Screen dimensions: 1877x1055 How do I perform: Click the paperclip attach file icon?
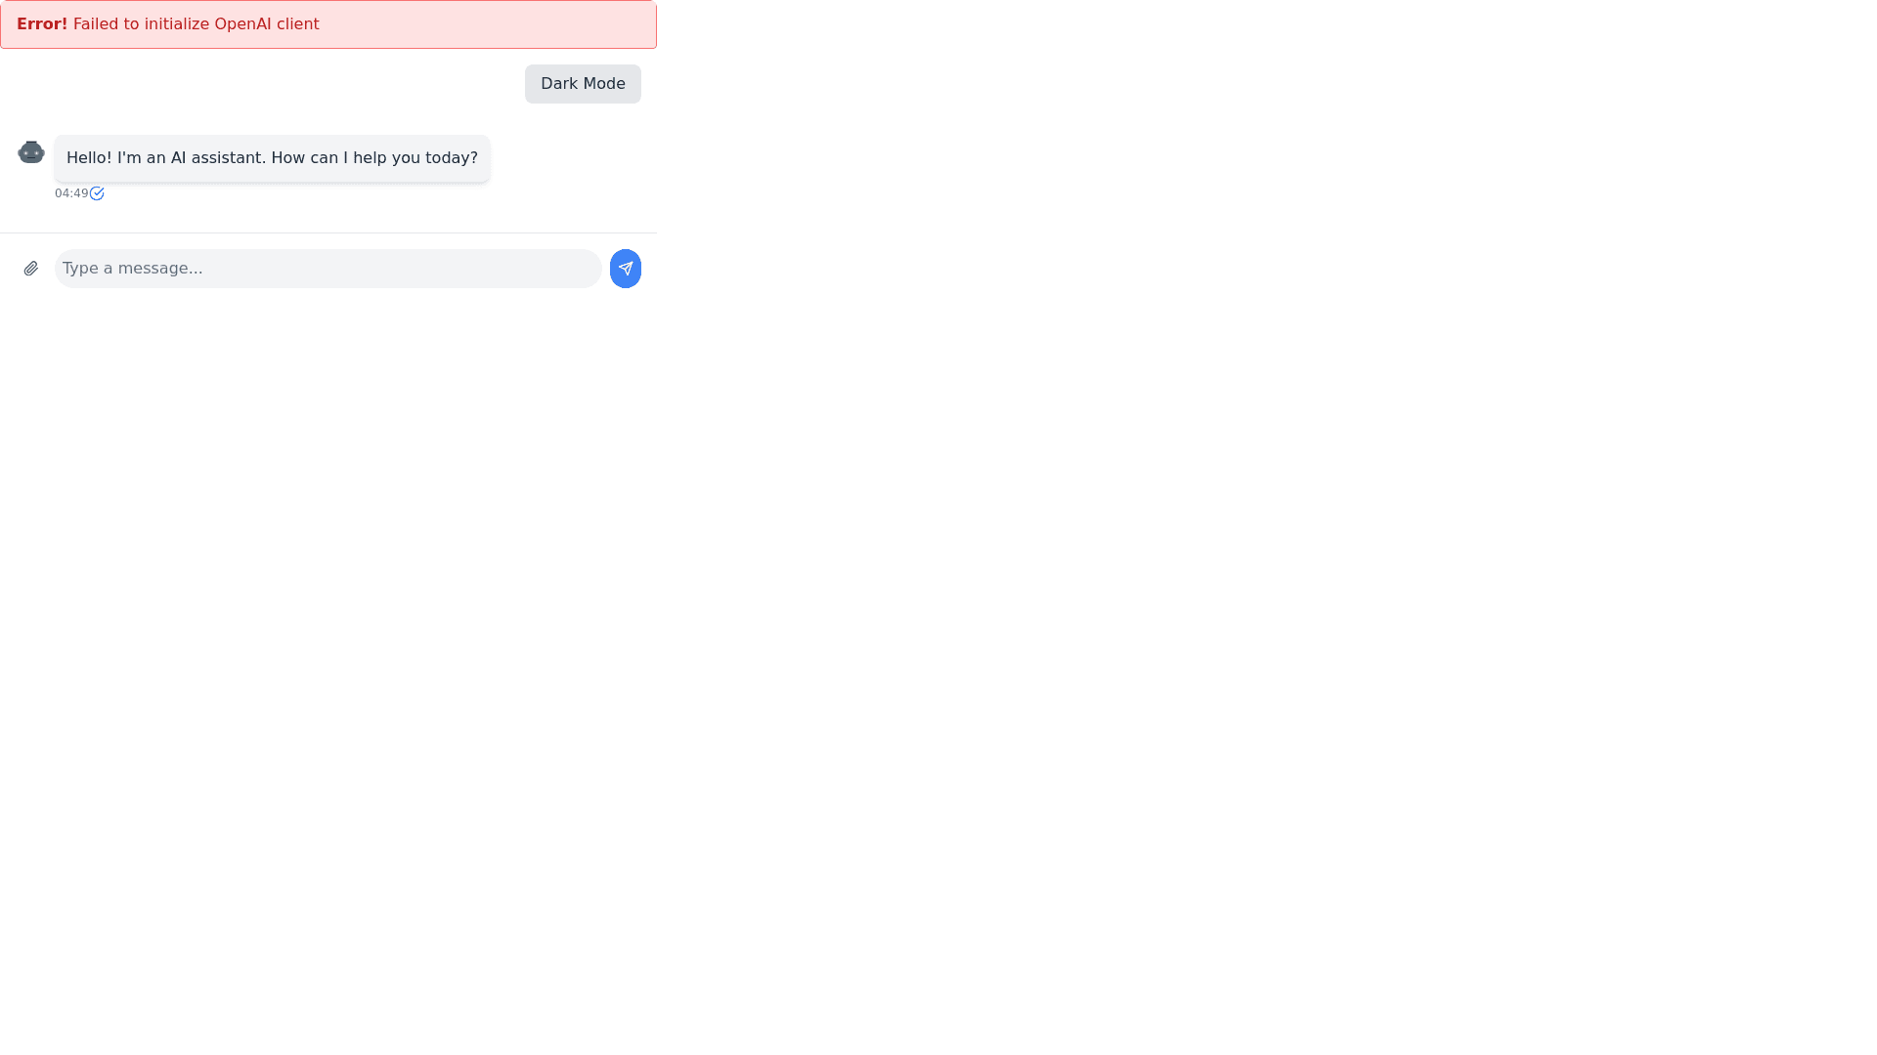(x=31, y=269)
